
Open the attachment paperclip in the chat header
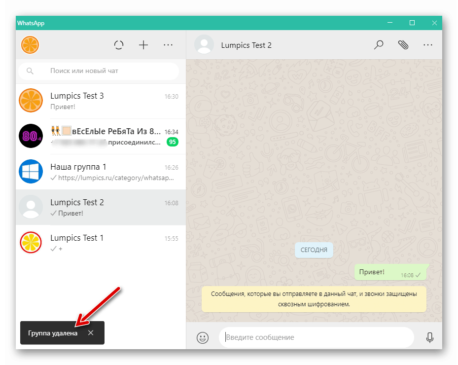click(x=403, y=45)
